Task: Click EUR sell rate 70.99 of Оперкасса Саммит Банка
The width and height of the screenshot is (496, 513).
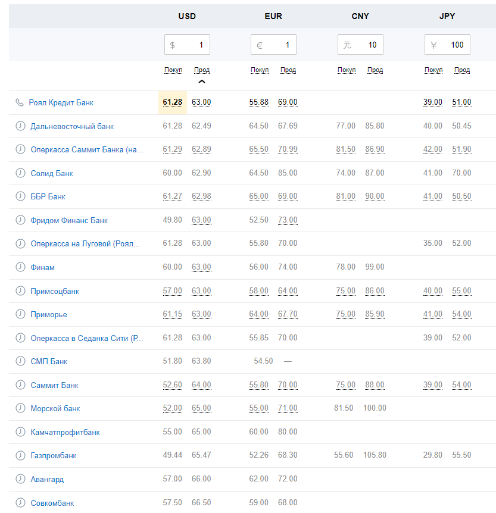Action: click(x=288, y=149)
